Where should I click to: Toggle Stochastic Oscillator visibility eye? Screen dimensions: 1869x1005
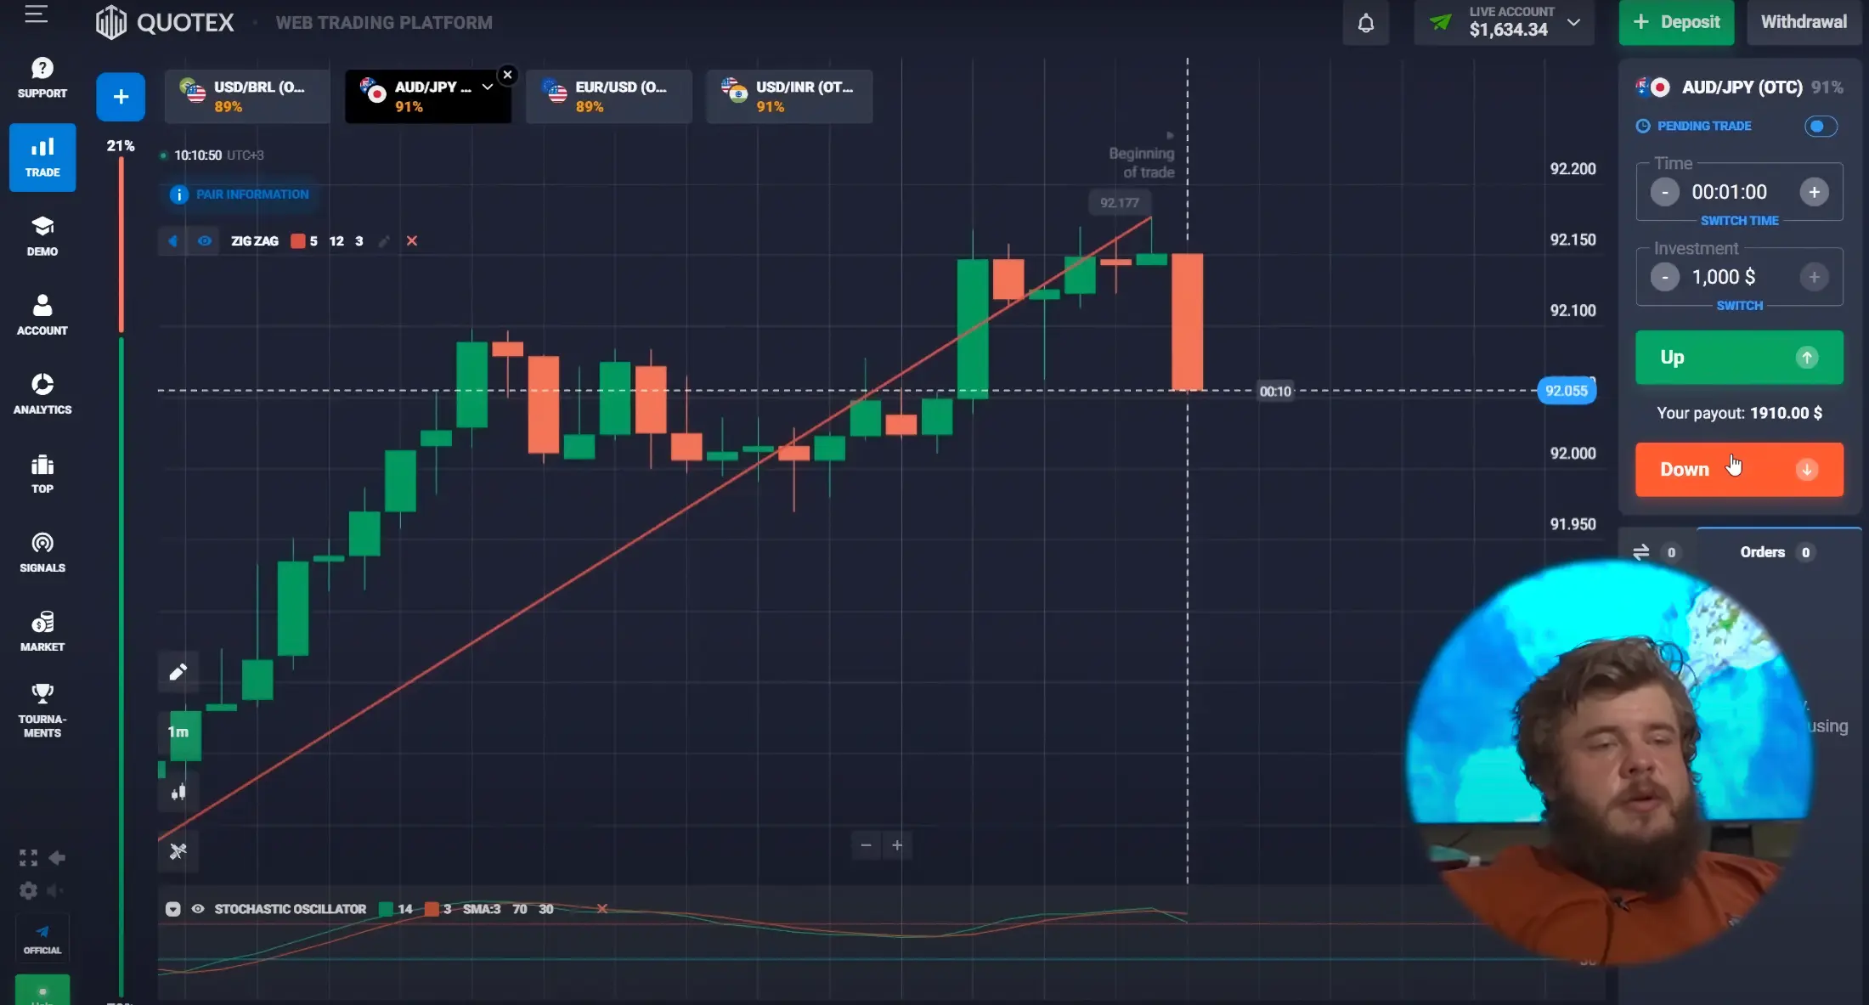pos(198,909)
